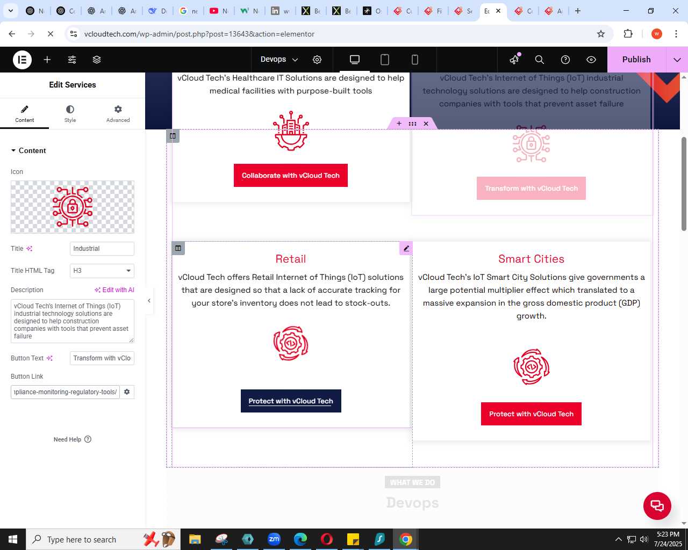The height and width of the screenshot is (550, 688).
Task: Switch to desktop responsive view
Action: (x=355, y=60)
